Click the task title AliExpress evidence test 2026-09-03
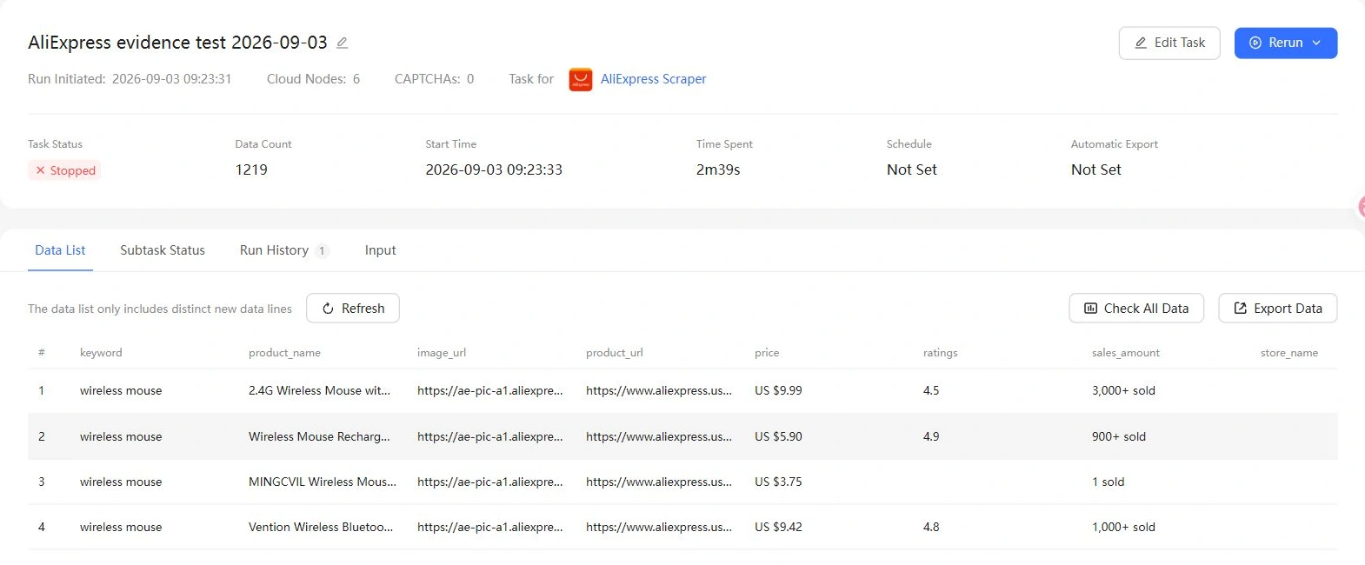1365x565 pixels. pos(177,43)
